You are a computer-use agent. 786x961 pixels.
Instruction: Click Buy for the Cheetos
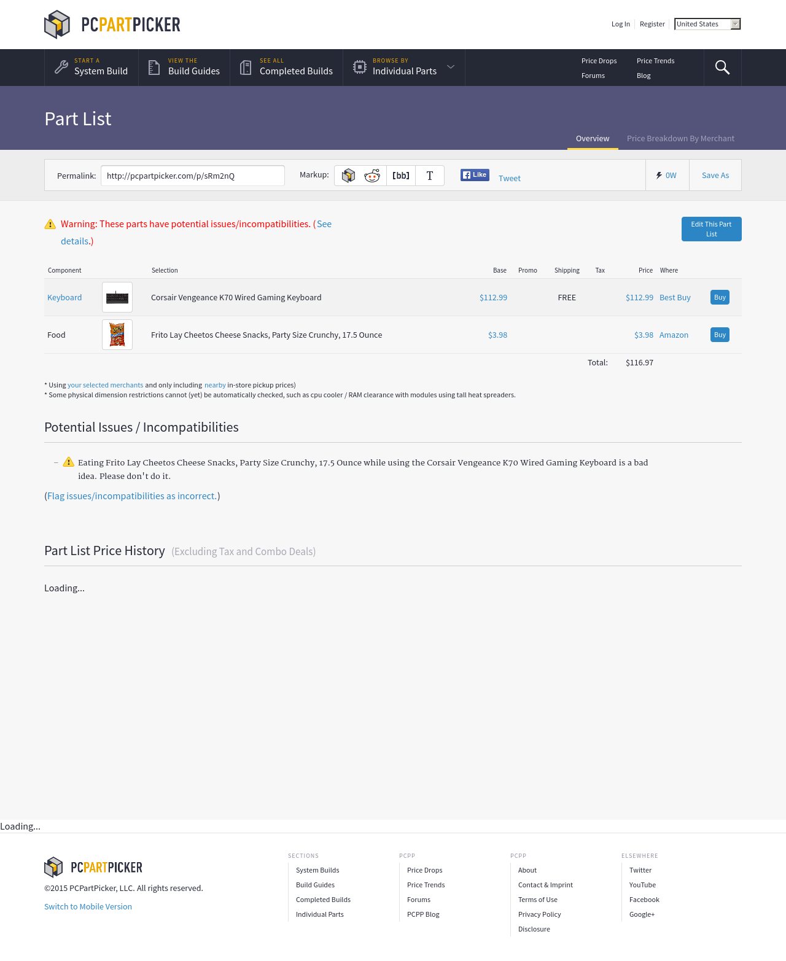click(x=720, y=335)
